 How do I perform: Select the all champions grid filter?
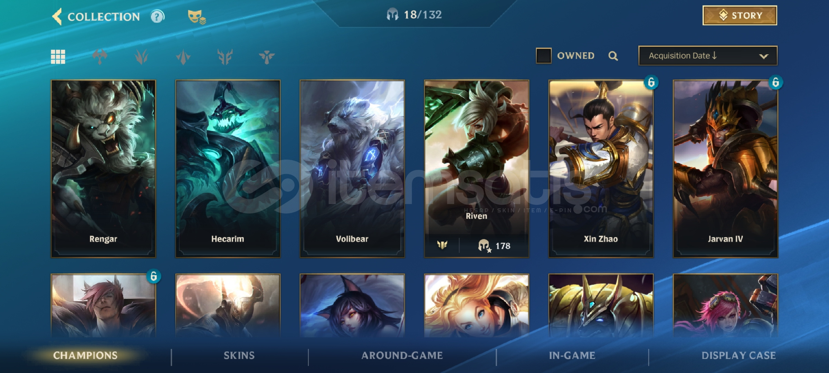click(58, 57)
